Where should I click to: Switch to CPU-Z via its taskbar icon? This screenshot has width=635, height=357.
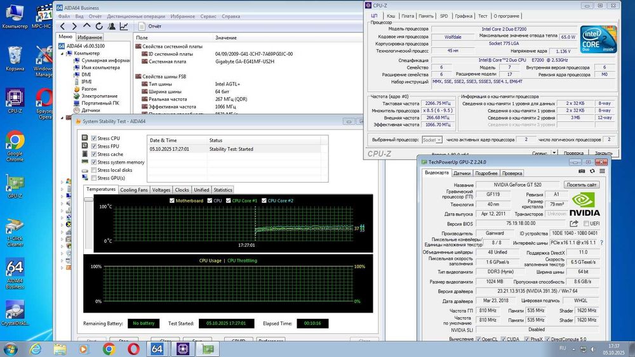click(x=183, y=349)
